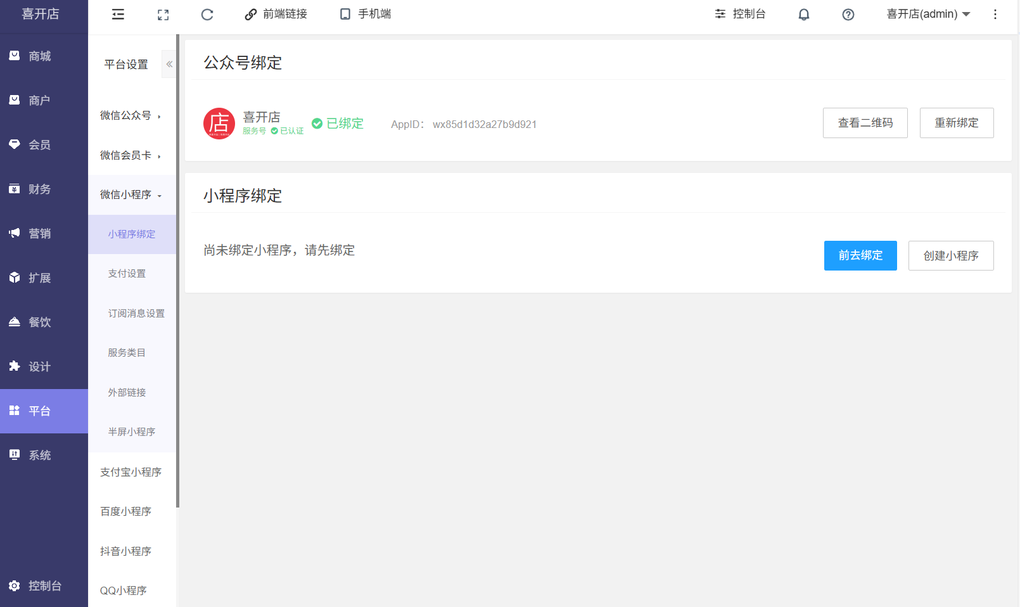
Task: Click the blue 前去绑定 button
Action: 860,255
